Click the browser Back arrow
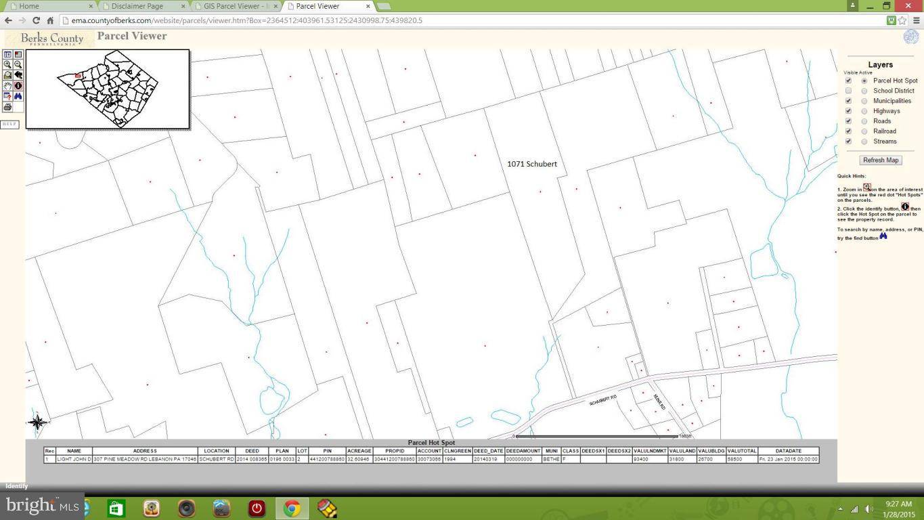 point(8,20)
